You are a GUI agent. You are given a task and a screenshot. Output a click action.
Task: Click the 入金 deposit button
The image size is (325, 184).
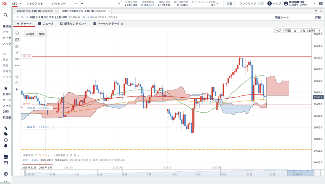(229, 3)
